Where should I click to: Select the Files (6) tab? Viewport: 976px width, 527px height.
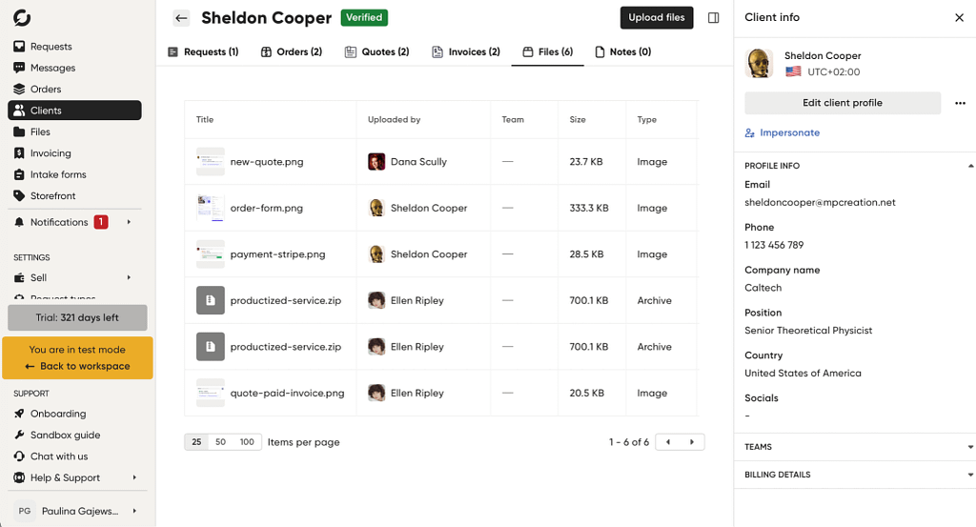pyautogui.click(x=548, y=51)
